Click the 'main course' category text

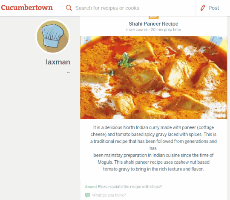point(137,29)
